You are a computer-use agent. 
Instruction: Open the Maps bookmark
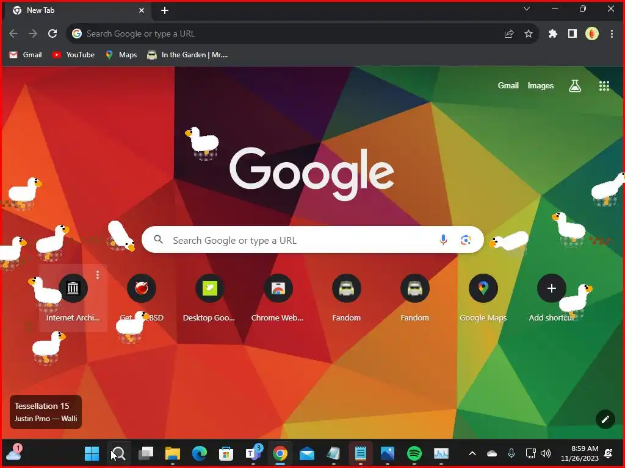click(x=121, y=55)
